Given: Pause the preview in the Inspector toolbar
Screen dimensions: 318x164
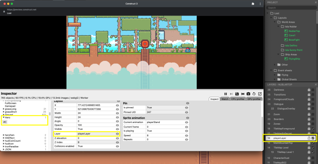Looking at the screenshot, I should coord(226,94).
